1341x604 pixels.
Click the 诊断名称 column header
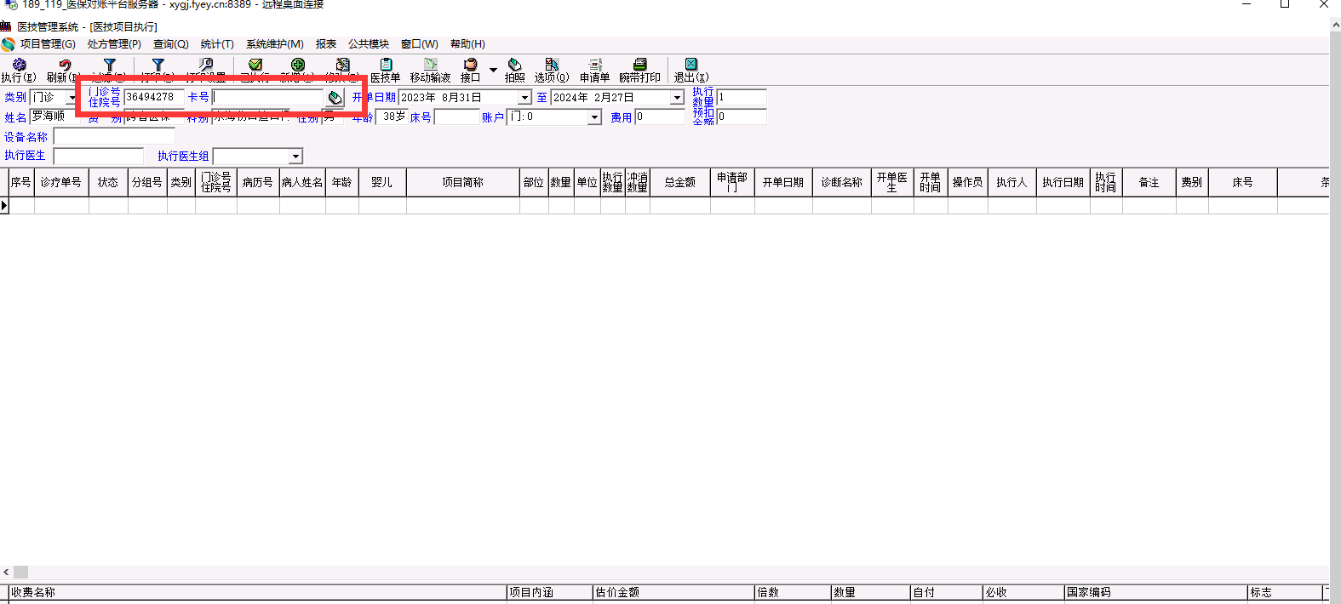(x=842, y=182)
